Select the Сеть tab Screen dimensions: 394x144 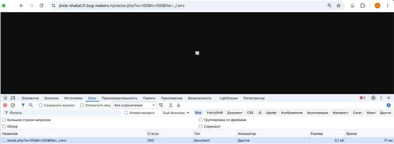tap(92, 98)
